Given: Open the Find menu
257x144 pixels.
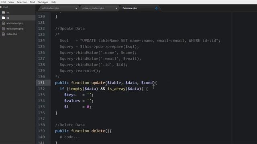Looking at the screenshot, I should click(x=32, y=2).
